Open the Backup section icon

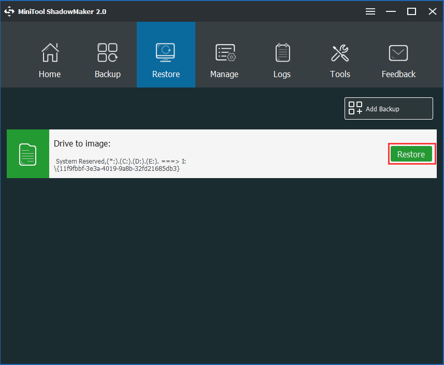pos(107,52)
